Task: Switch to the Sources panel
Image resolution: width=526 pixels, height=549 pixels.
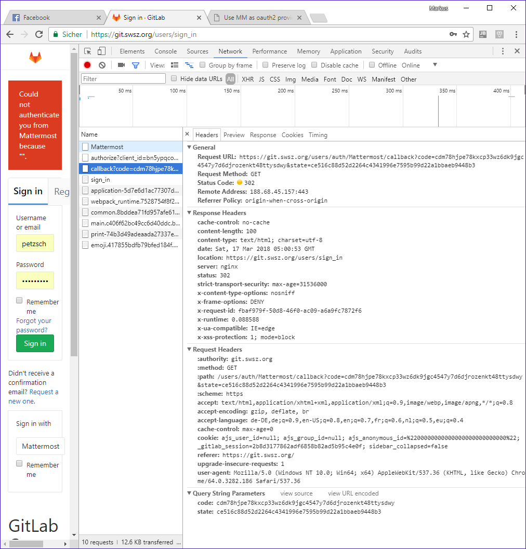Action: point(198,51)
